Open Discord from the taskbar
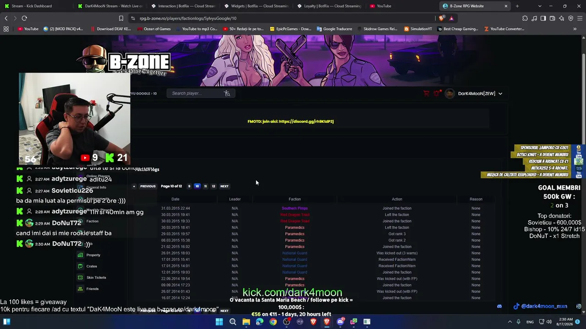The height and width of the screenshot is (329, 586). tap(340, 322)
